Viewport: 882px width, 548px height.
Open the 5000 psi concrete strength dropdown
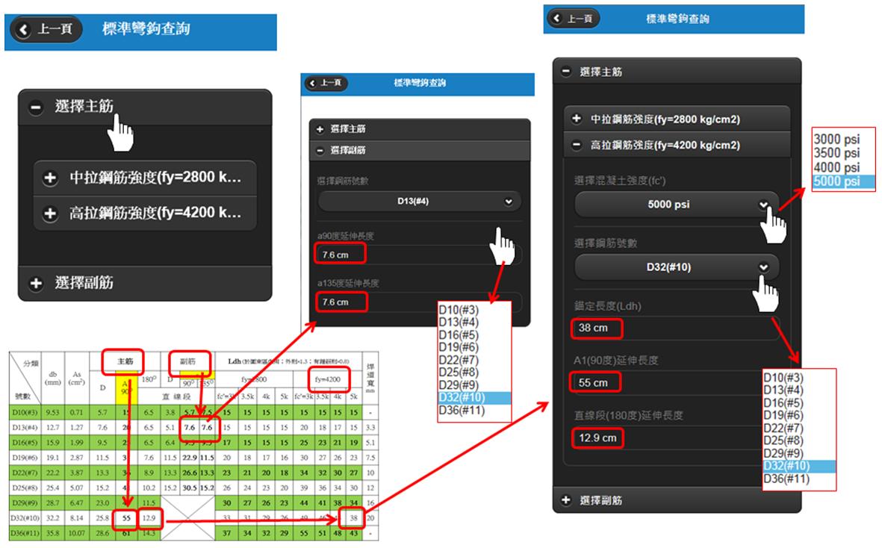pyautogui.click(x=676, y=205)
